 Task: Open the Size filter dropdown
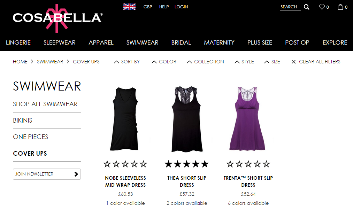pyautogui.click(x=272, y=62)
